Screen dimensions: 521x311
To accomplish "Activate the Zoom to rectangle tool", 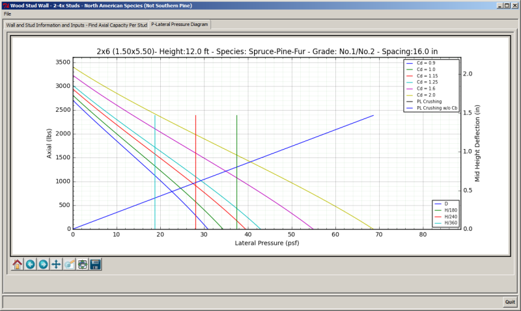I will [69, 265].
